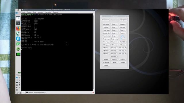Click the Спектр button
The height and width of the screenshot is (103, 184).
(x=122, y=60)
